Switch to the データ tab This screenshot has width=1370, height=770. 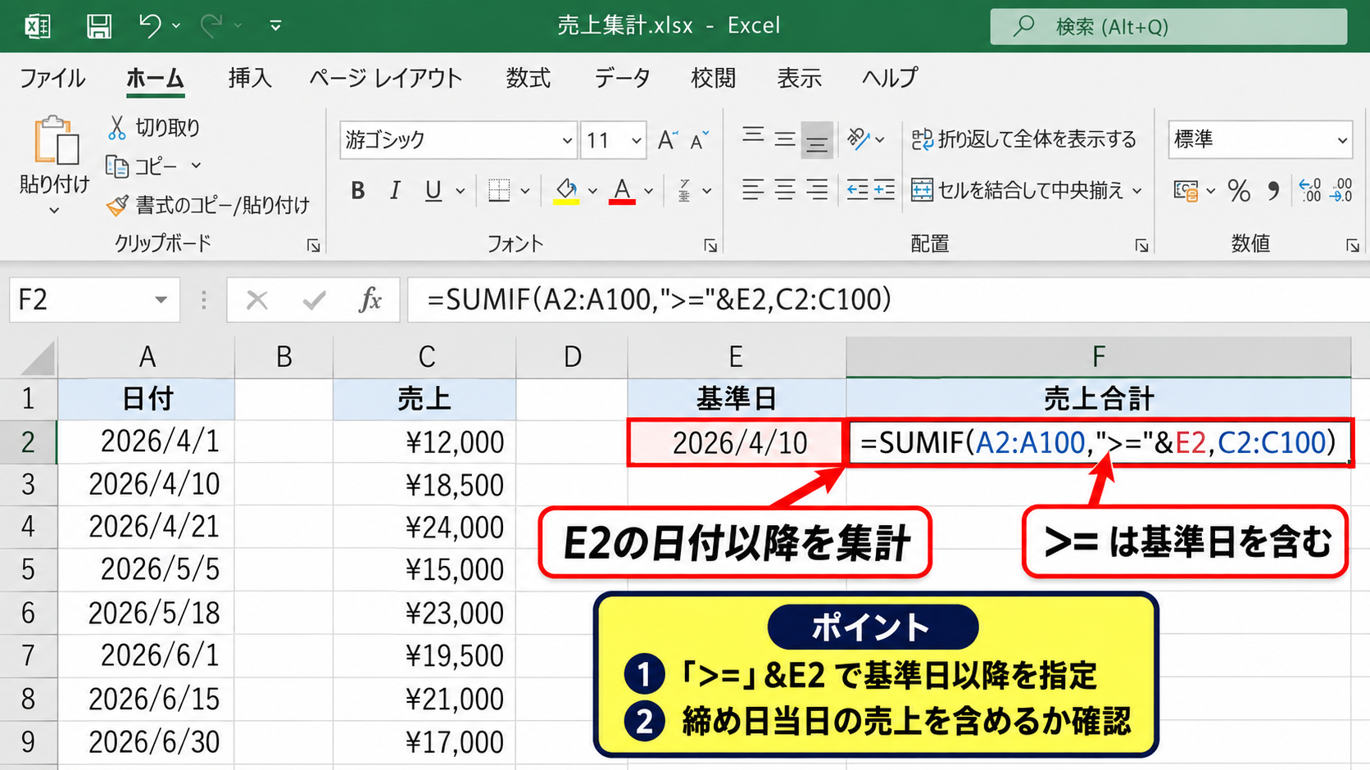coord(622,78)
